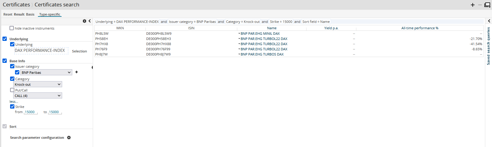Screen dimensions: 492x147
Task: Open the search panel gear settings
Action: click(x=85, y=21)
